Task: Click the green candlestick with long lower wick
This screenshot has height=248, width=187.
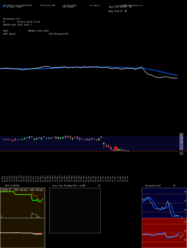Action: 104,145
